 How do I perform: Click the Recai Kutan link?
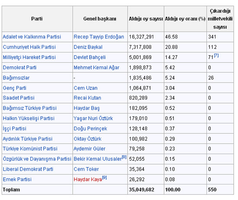pos(87,98)
